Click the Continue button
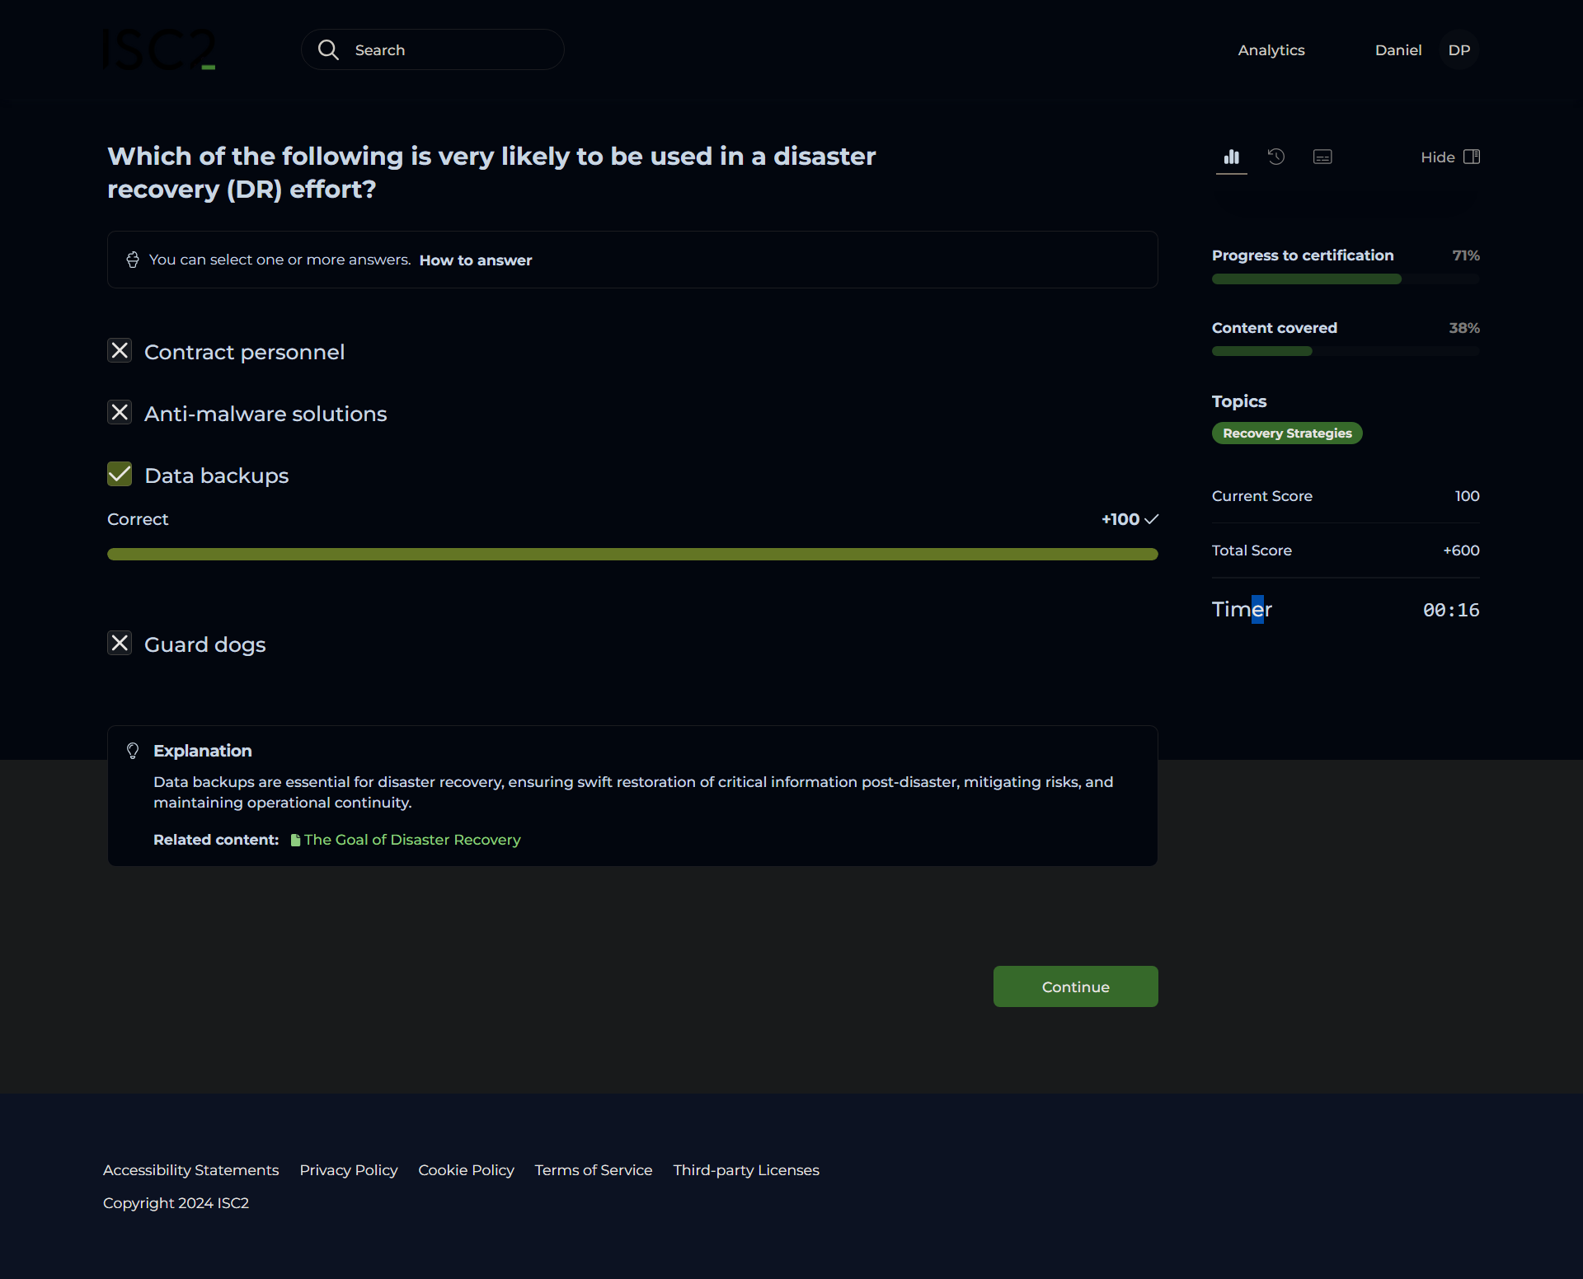 (x=1075, y=986)
